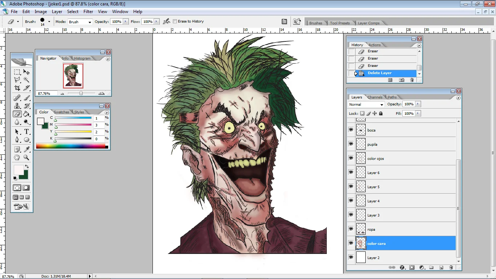Image resolution: width=496 pixels, height=279 pixels.
Task: Select the Hand tool
Action: (x=17, y=157)
